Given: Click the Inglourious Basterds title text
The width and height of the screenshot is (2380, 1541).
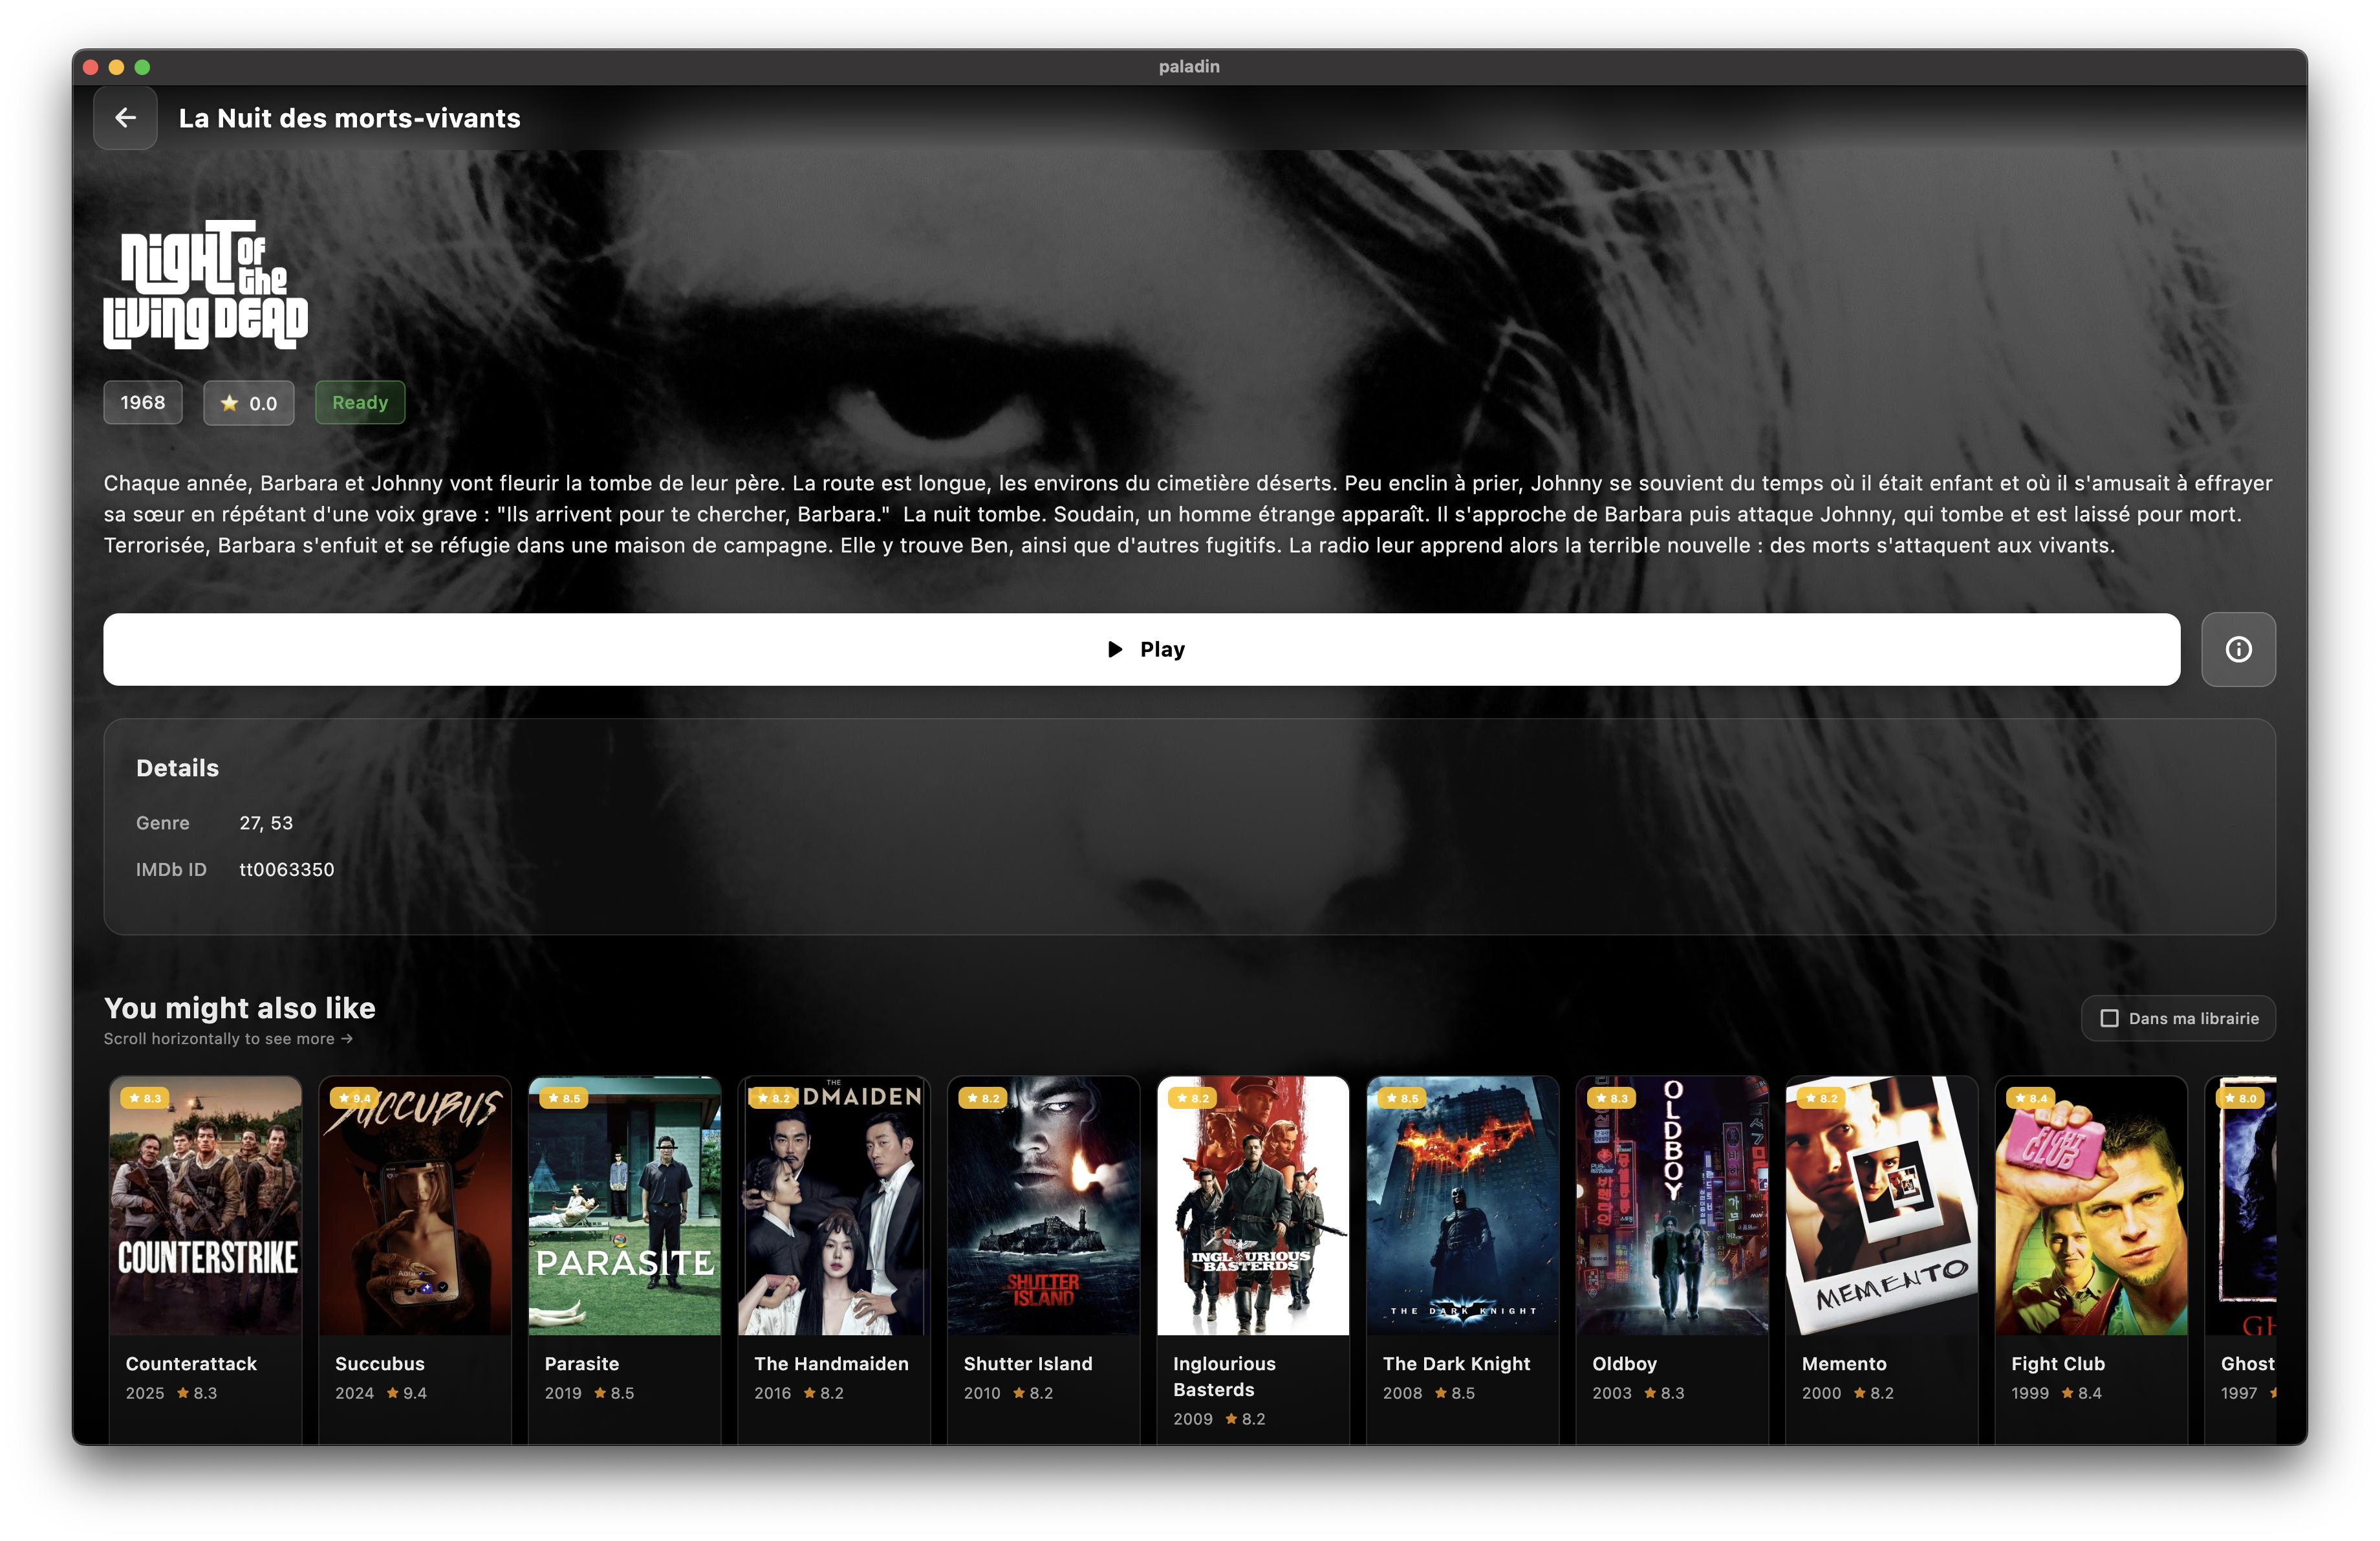Looking at the screenshot, I should tap(1223, 1376).
